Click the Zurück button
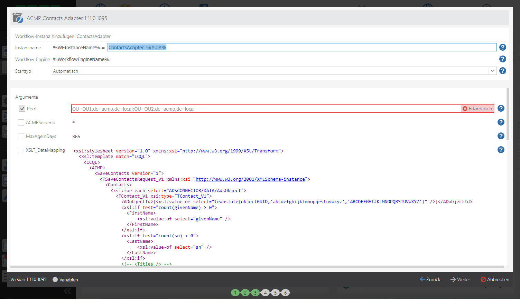 [430, 279]
